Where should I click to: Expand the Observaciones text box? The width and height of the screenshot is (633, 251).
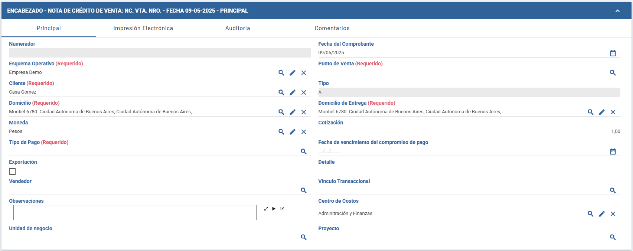266,209
